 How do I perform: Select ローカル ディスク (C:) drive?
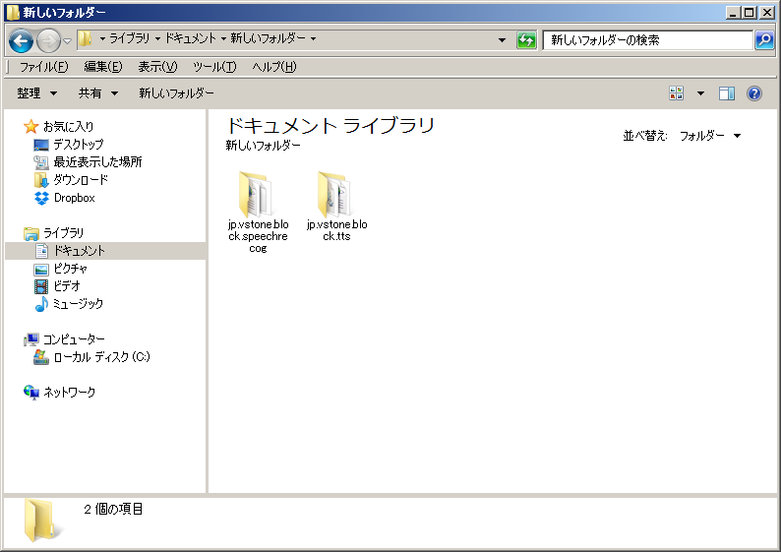click(100, 357)
